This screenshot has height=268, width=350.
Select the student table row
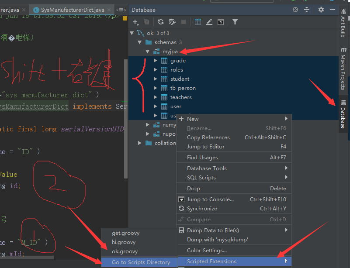tap(233, 79)
